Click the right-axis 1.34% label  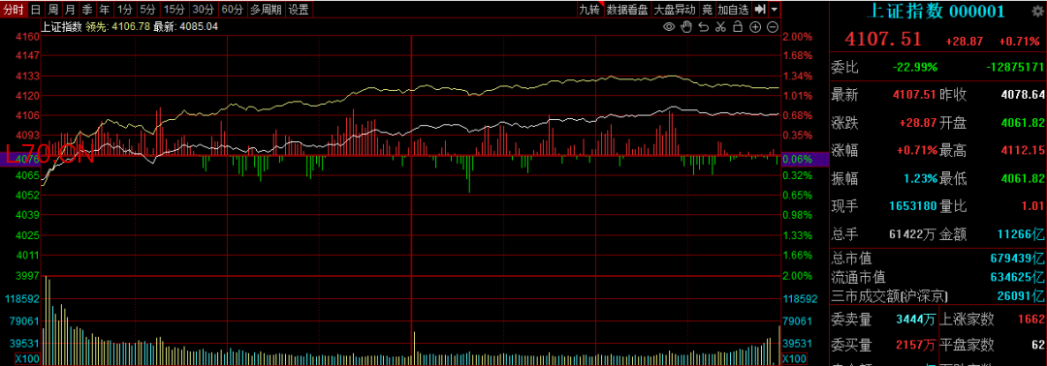tap(797, 76)
